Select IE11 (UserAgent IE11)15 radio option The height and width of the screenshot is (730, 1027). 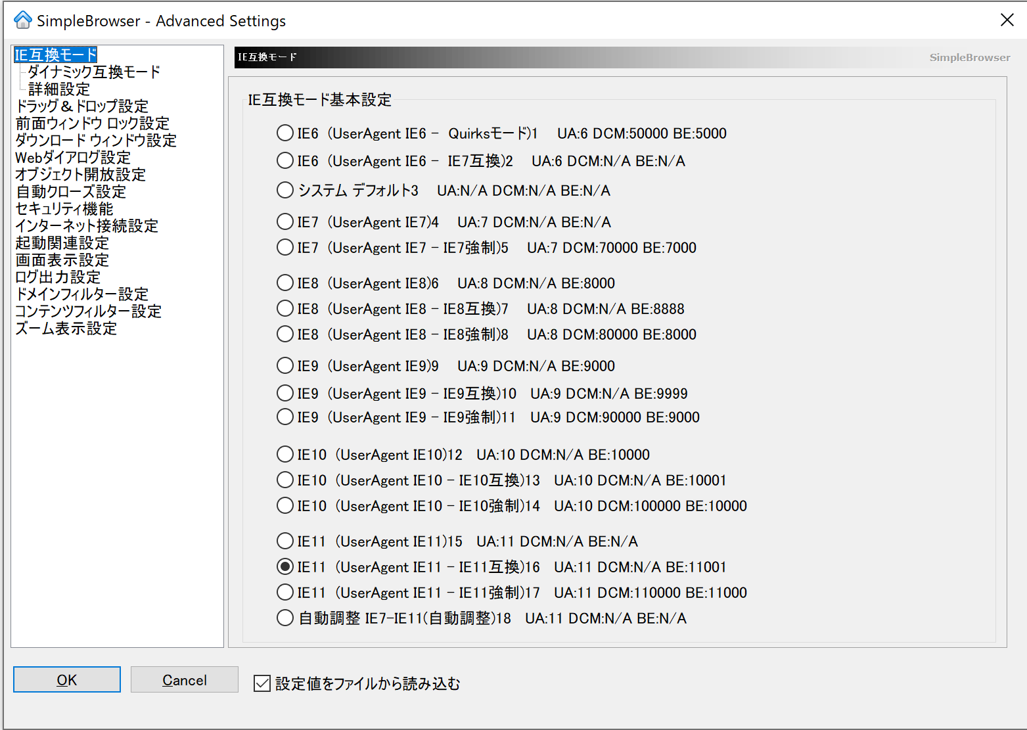point(285,541)
